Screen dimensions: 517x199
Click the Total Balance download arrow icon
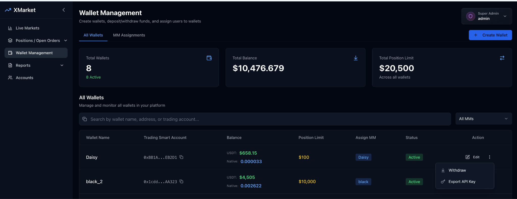pyautogui.click(x=355, y=58)
